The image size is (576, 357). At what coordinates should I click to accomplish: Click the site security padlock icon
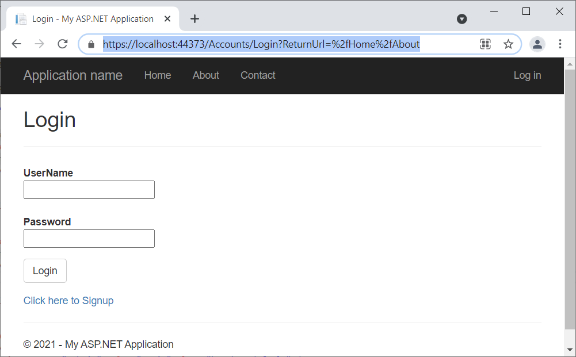(x=90, y=44)
